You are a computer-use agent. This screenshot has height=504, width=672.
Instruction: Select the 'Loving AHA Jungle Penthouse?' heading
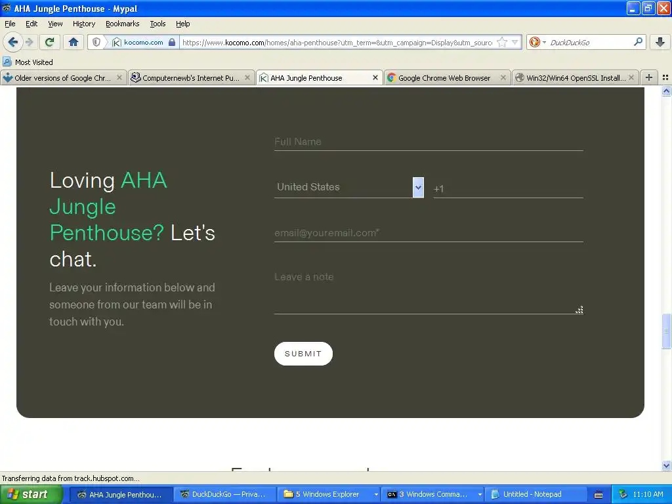pyautogui.click(x=133, y=219)
